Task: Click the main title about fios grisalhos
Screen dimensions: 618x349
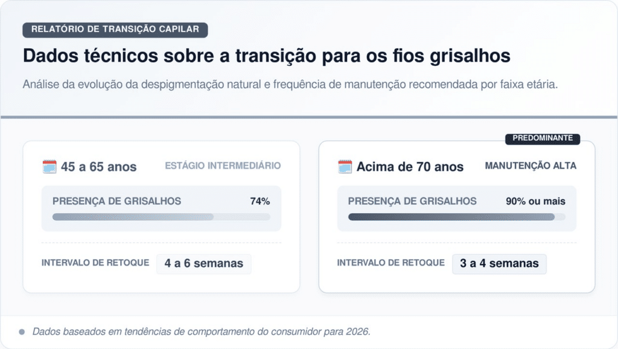Action: [266, 56]
